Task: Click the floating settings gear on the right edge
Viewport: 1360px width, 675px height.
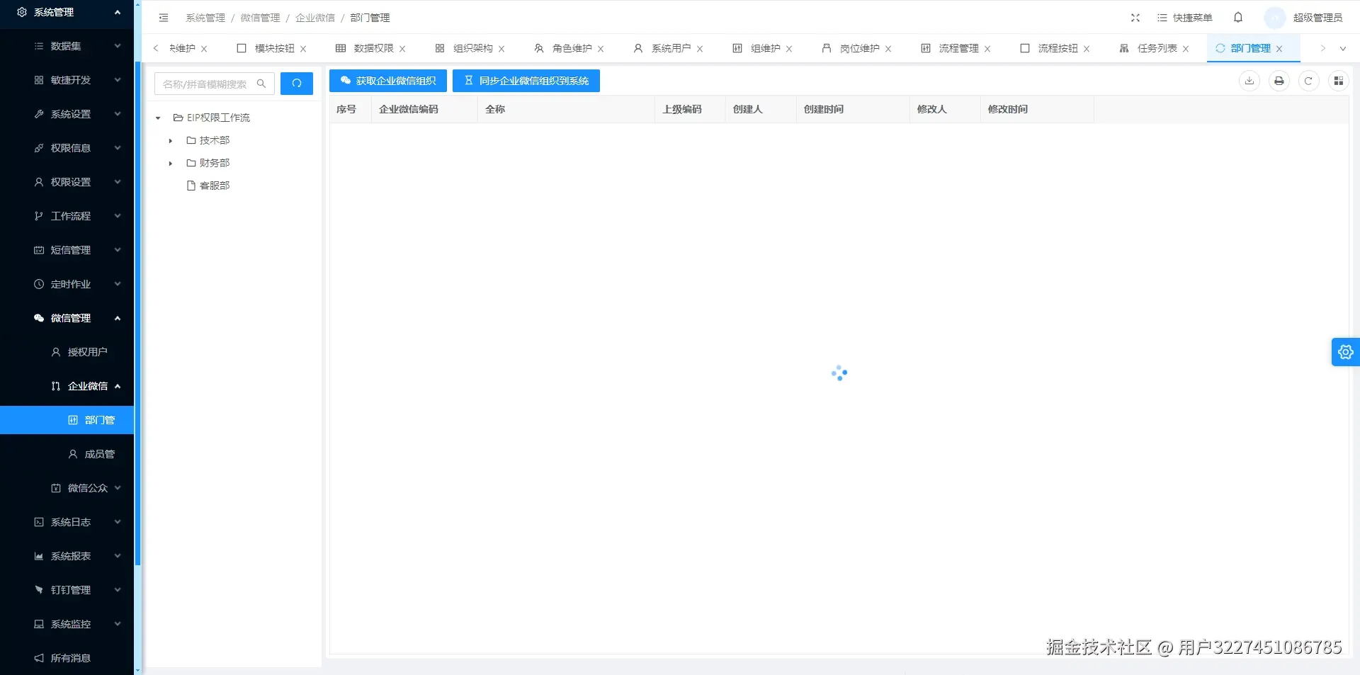Action: [x=1345, y=351]
